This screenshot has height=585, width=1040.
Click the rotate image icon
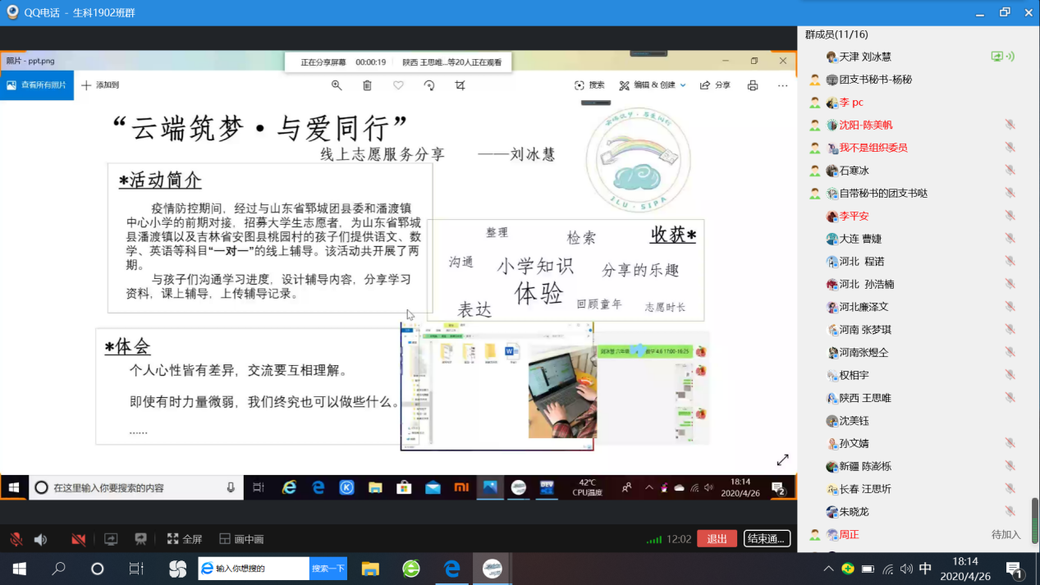pyautogui.click(x=429, y=85)
